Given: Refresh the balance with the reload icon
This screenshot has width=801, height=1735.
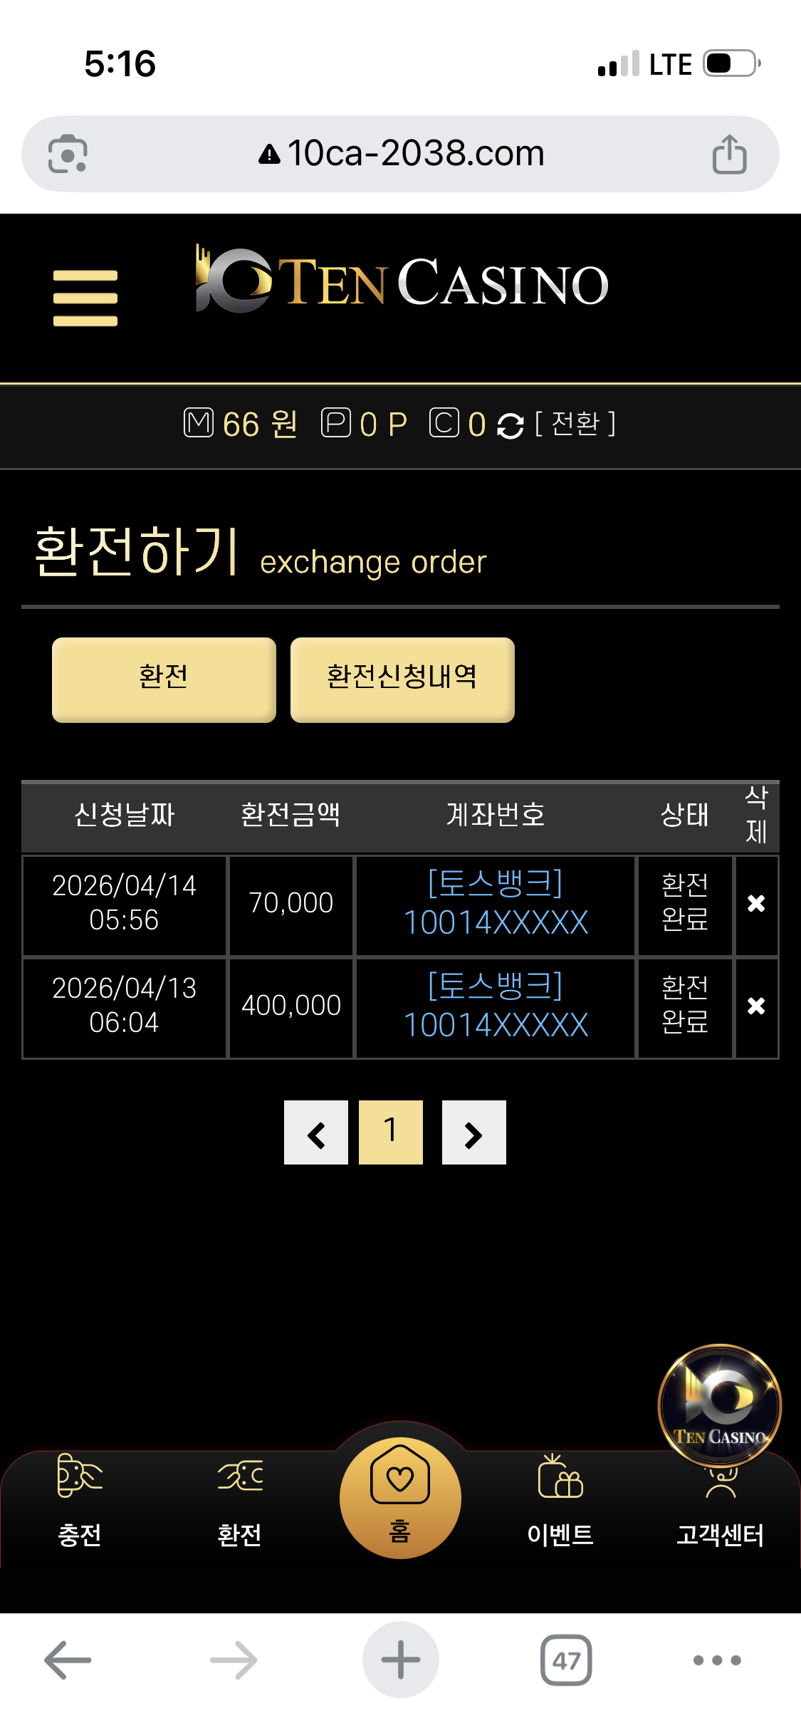Looking at the screenshot, I should (510, 426).
